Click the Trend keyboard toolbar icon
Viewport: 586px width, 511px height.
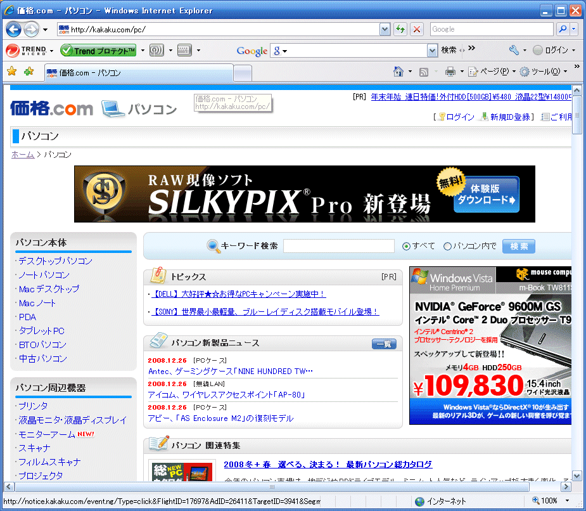[184, 50]
